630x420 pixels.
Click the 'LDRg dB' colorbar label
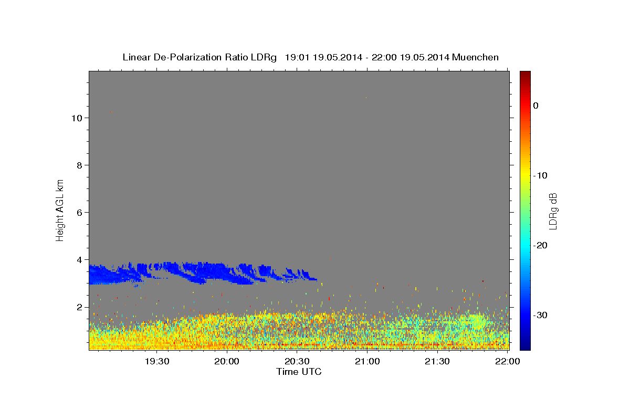click(553, 211)
